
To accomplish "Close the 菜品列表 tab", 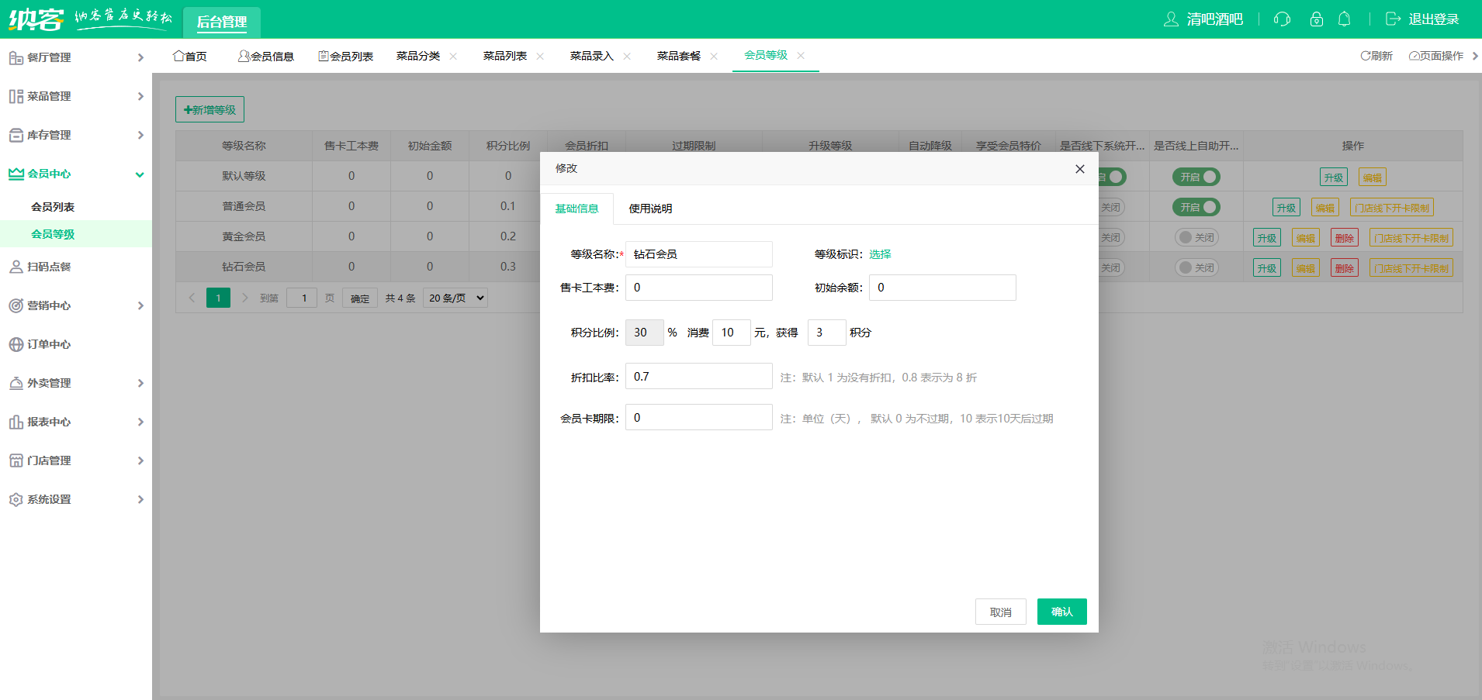I will [x=540, y=56].
